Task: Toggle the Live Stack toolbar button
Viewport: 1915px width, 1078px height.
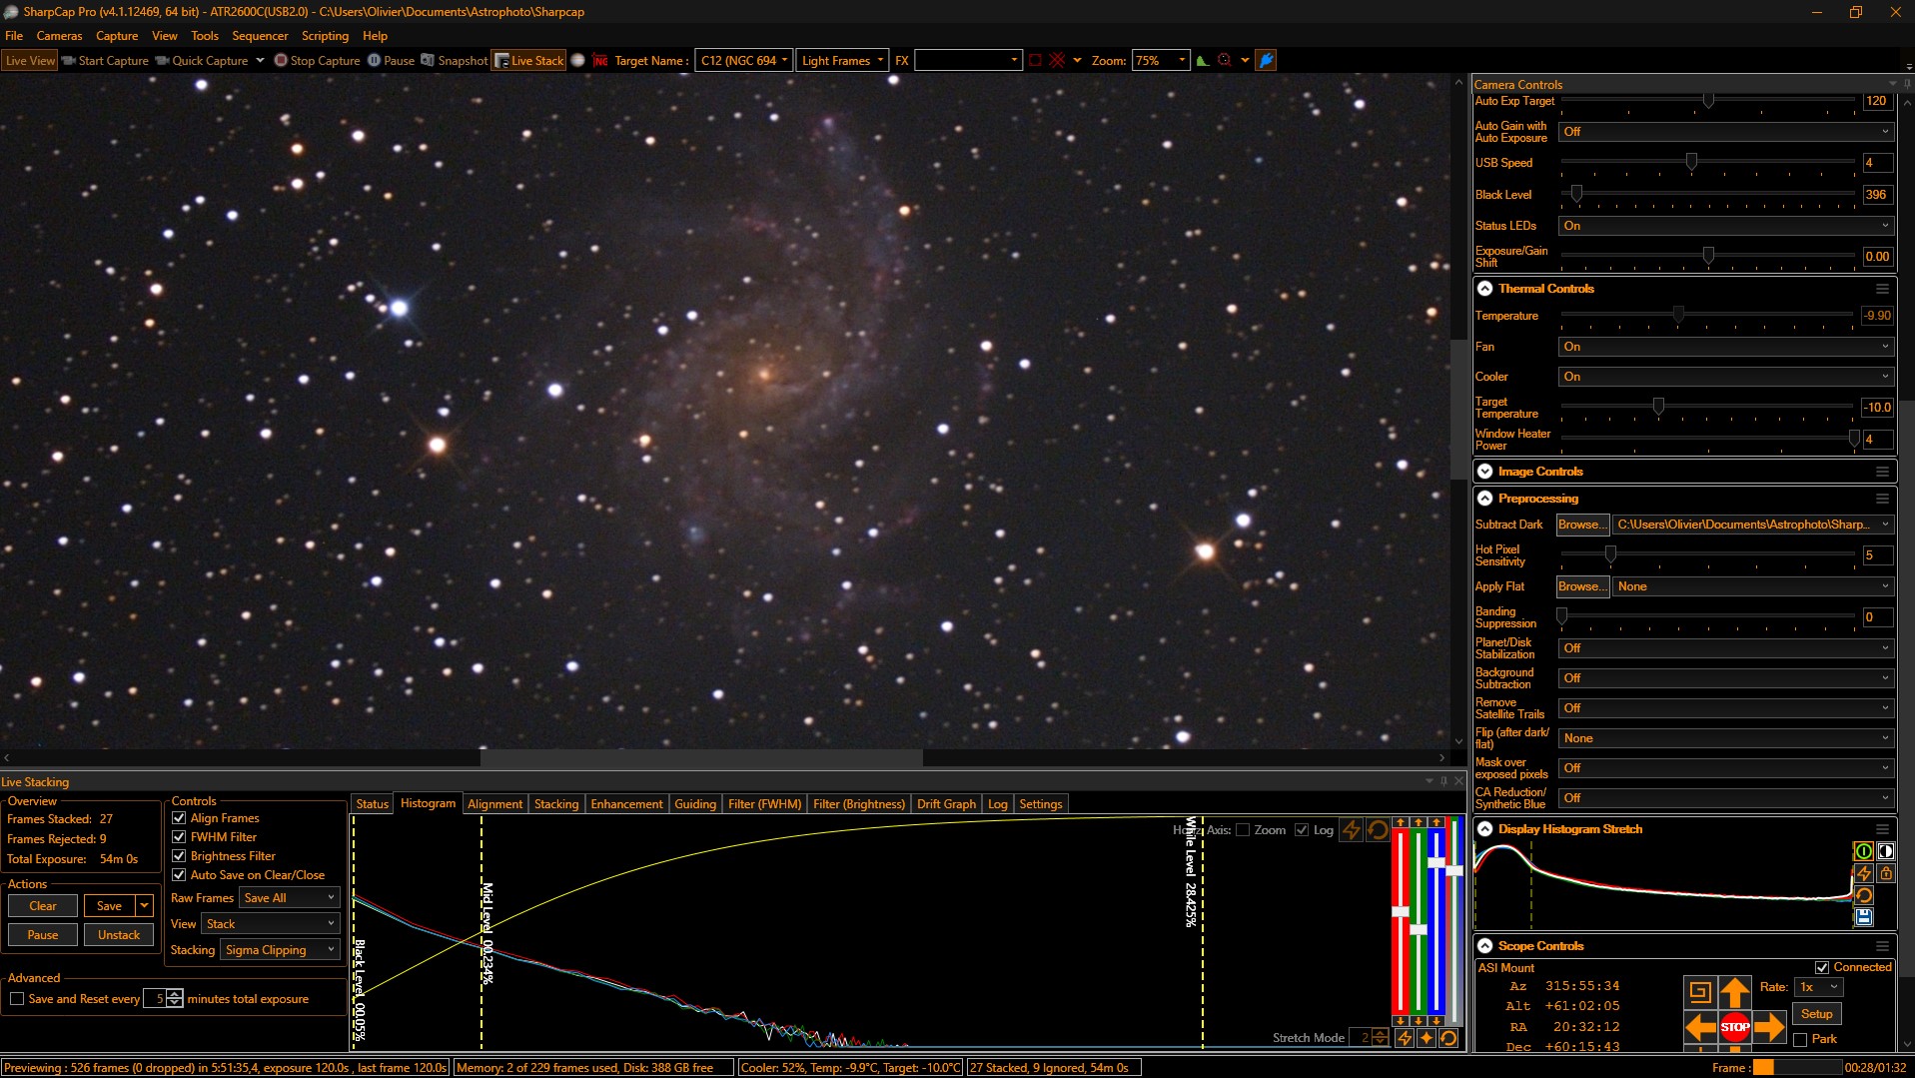Action: click(529, 61)
